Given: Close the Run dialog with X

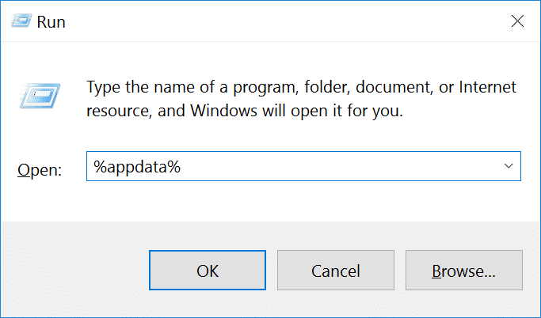Looking at the screenshot, I should tap(517, 22).
